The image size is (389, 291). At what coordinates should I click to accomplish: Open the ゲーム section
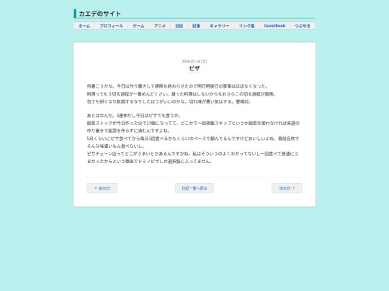pyautogui.click(x=138, y=26)
